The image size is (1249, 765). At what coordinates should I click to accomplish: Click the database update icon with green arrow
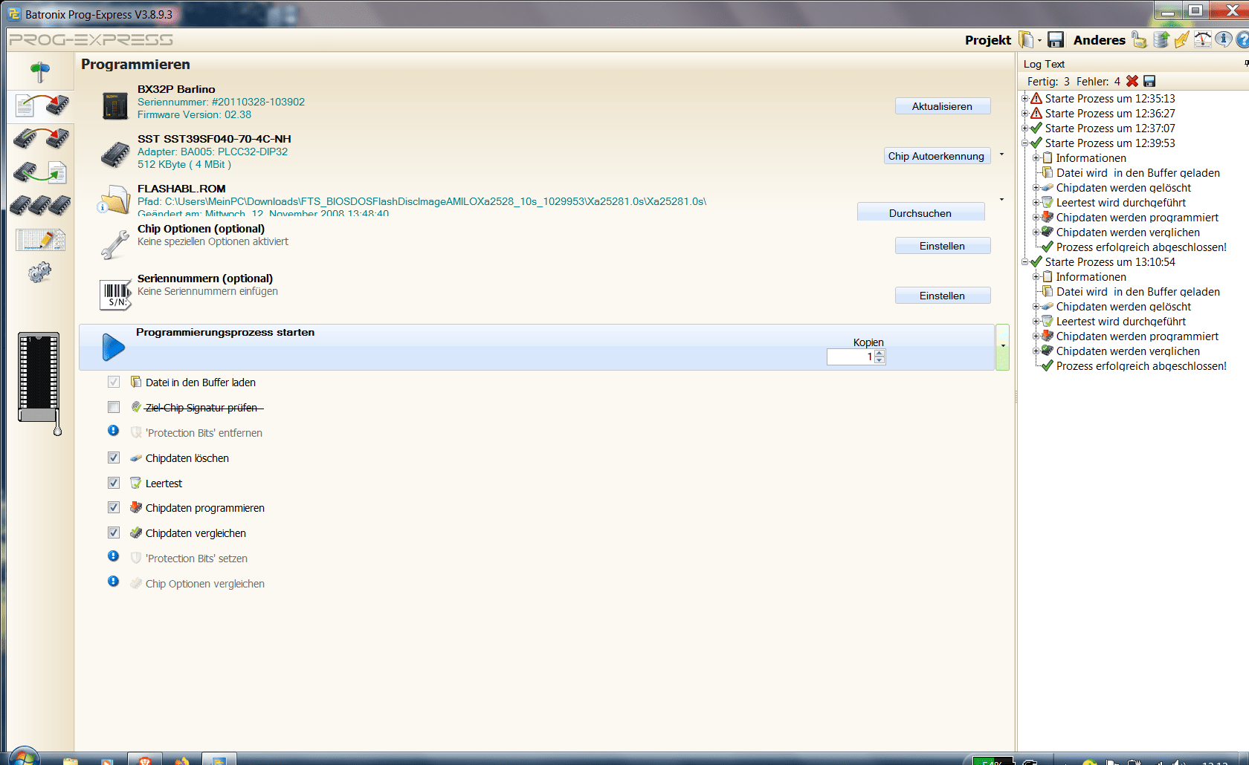pos(1161,39)
